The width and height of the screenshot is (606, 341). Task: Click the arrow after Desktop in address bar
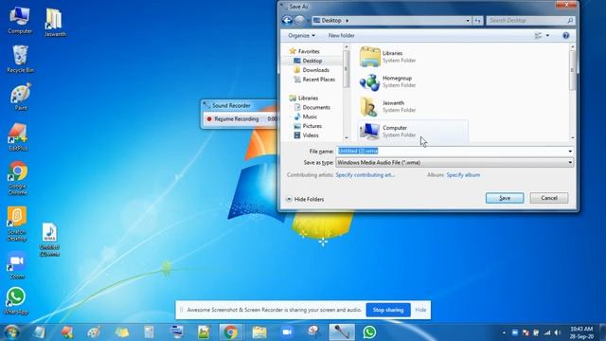348,21
